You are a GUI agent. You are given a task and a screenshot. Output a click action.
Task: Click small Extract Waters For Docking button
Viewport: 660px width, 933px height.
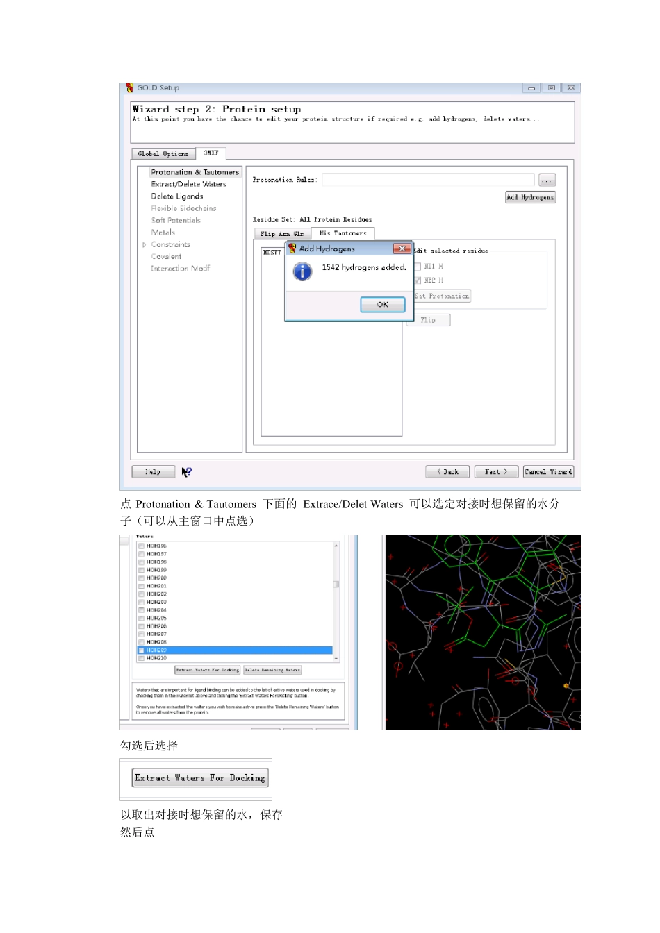point(208,671)
